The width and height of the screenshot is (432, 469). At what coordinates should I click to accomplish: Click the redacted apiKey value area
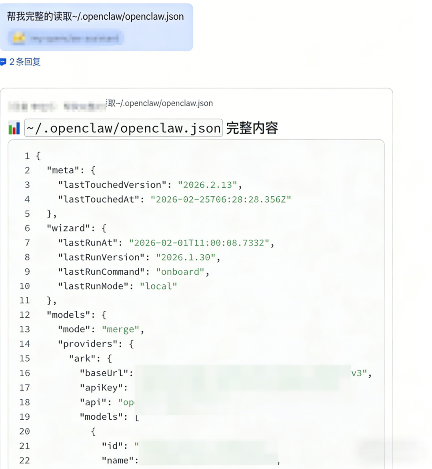click(237, 388)
